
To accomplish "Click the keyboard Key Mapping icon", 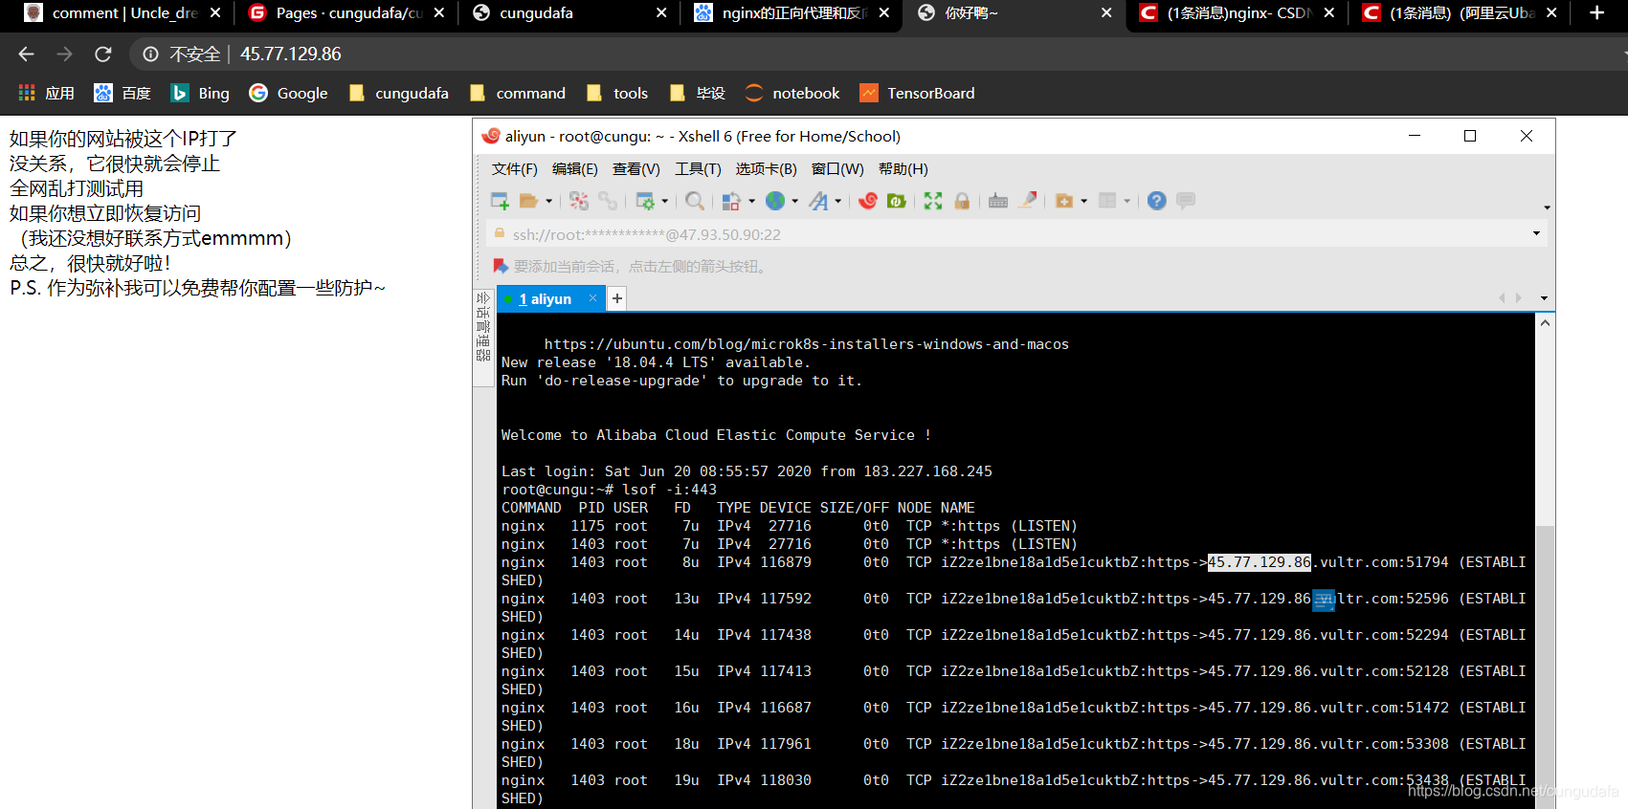I will point(998,201).
